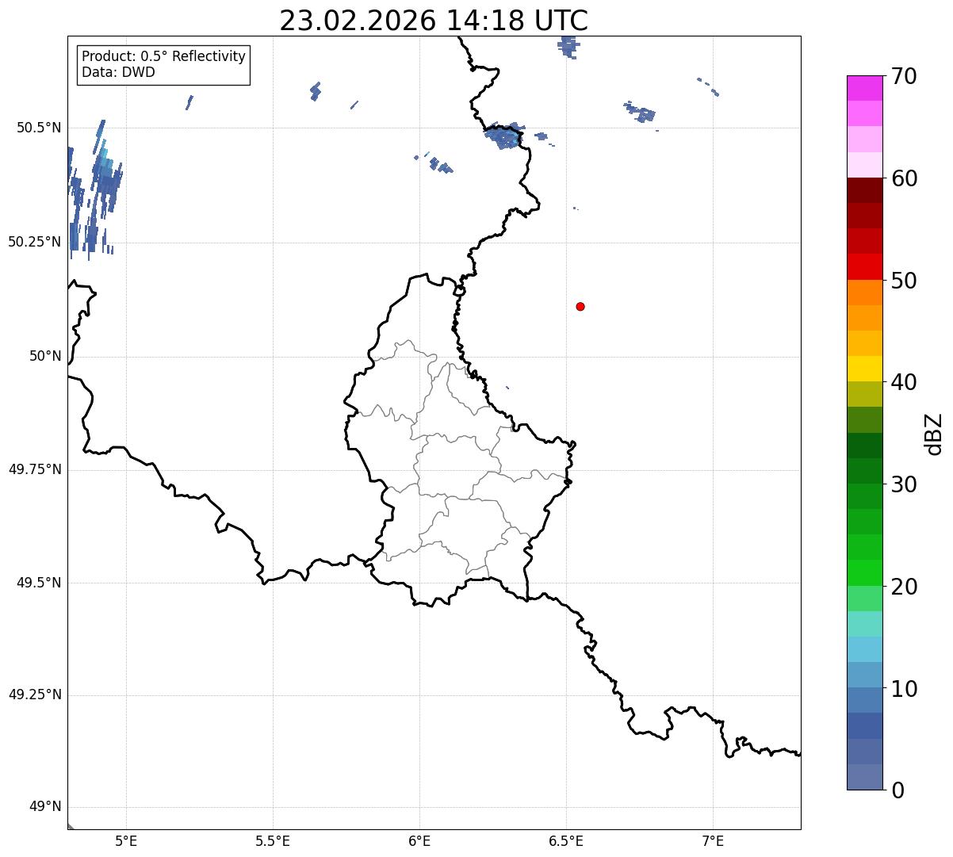This screenshot has height=857, width=953.
Task: Click the '50.5°N' latitude label
Action: tap(39, 128)
